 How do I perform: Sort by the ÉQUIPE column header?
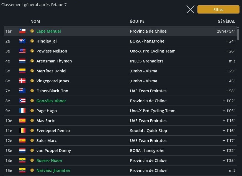137,21
